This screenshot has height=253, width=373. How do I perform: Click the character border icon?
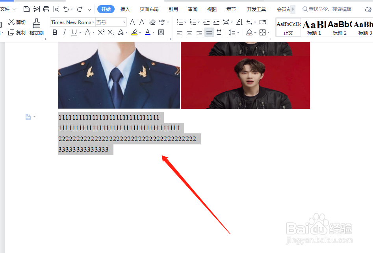(161, 32)
